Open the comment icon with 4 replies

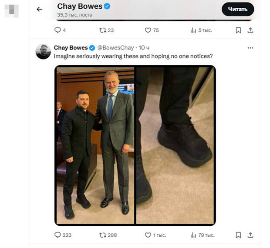click(57, 30)
